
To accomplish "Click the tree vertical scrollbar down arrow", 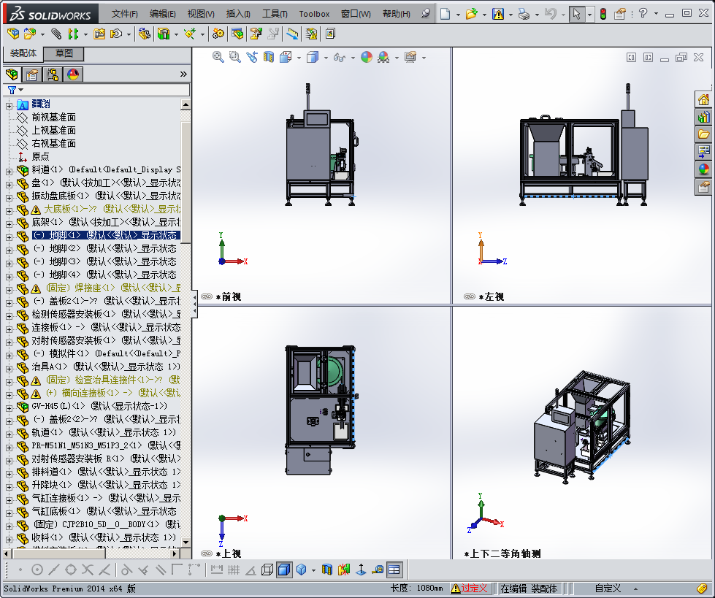I will (x=186, y=542).
